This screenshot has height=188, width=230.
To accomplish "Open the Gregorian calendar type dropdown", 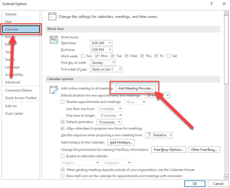I will (117, 163).
